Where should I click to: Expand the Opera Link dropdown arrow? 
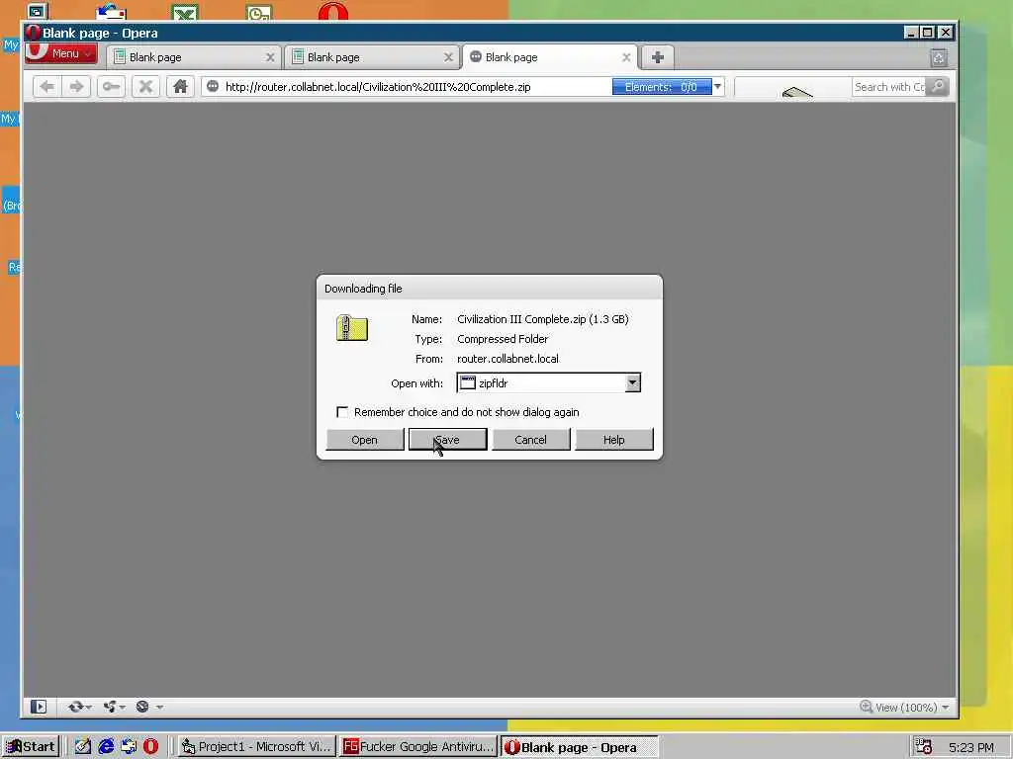(88, 708)
